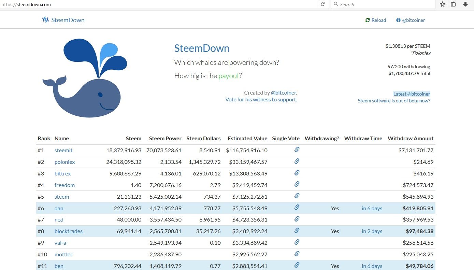Open the steem account link

click(62, 197)
